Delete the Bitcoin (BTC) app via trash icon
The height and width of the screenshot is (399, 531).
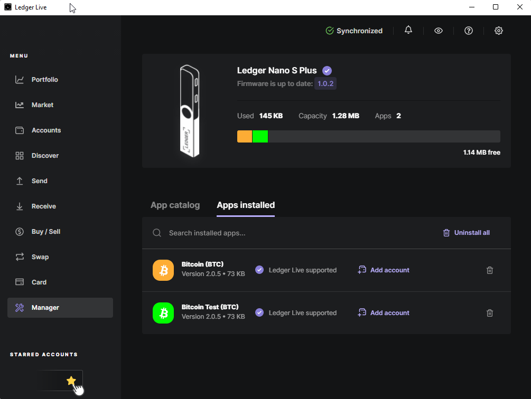490,270
